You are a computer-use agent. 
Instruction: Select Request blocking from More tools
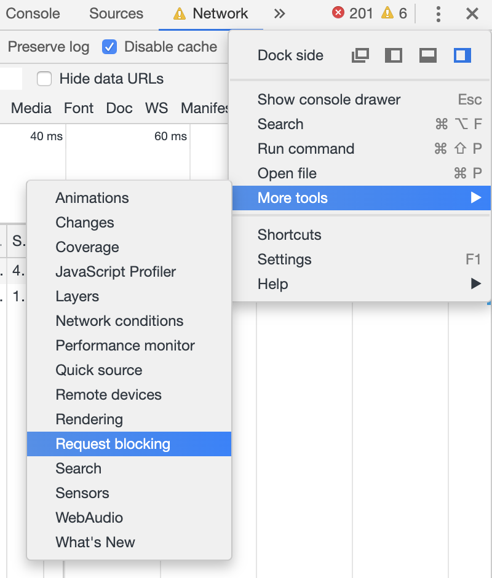pyautogui.click(x=113, y=444)
